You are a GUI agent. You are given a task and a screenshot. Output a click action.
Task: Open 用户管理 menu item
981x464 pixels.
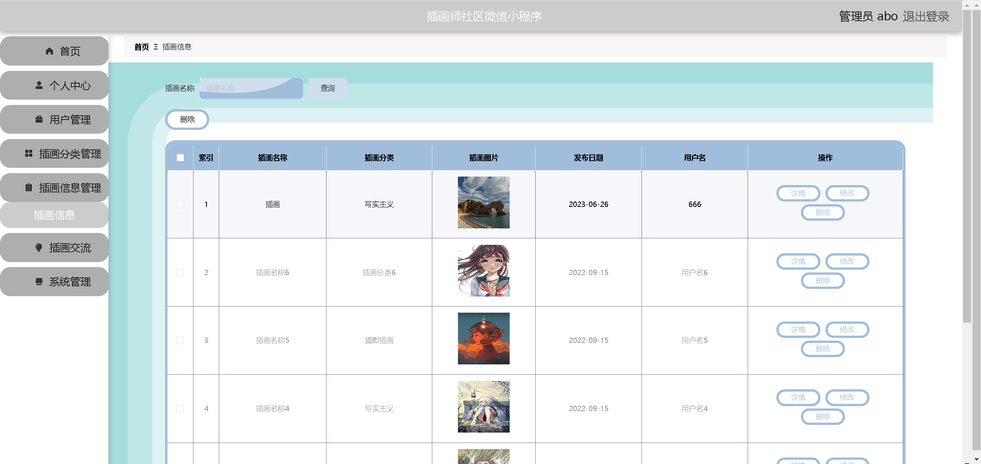tap(54, 119)
